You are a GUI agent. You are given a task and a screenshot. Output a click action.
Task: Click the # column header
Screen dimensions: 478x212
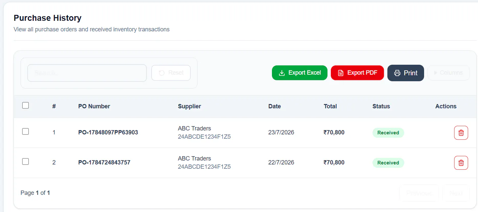(54, 106)
